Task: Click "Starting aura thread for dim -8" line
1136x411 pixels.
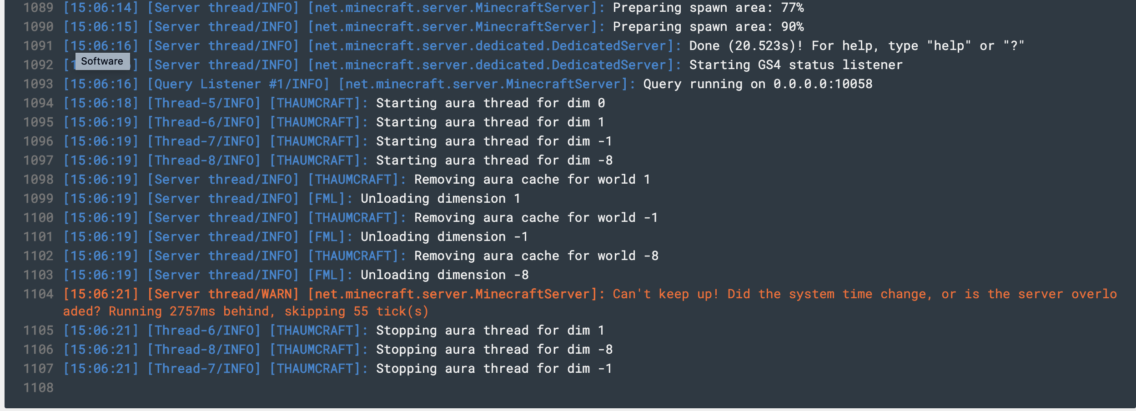Action: [x=494, y=160]
